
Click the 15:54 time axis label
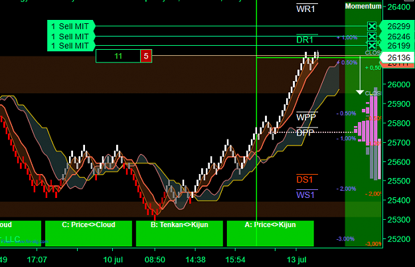click(235, 260)
